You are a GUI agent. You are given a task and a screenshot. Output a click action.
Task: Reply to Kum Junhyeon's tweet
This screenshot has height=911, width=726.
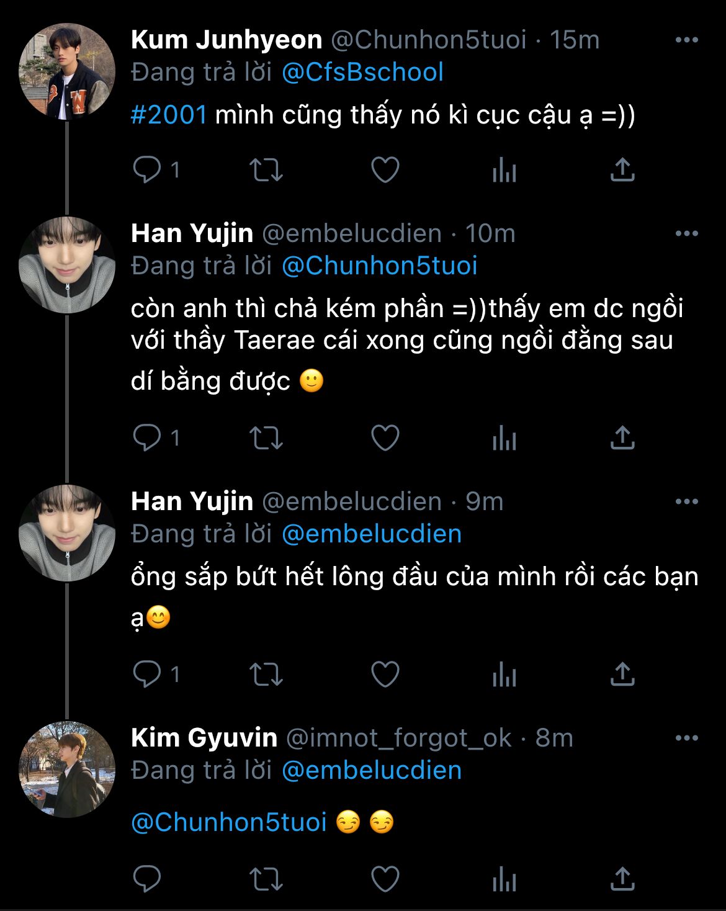[x=147, y=169]
